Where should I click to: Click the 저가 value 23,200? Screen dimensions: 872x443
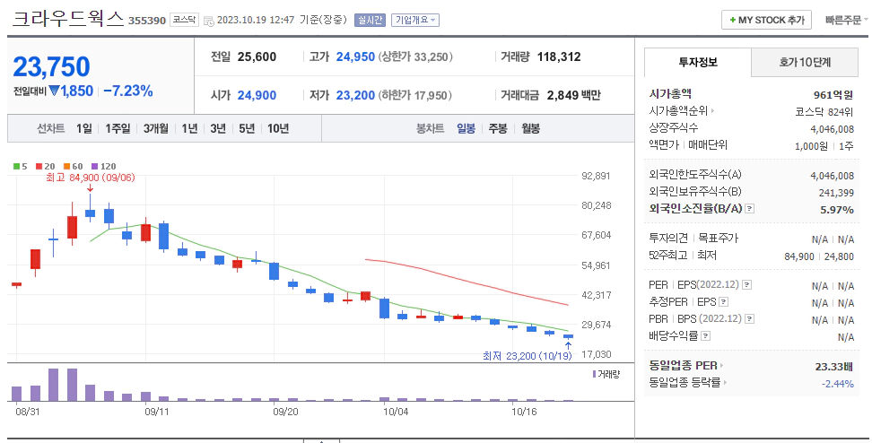355,95
